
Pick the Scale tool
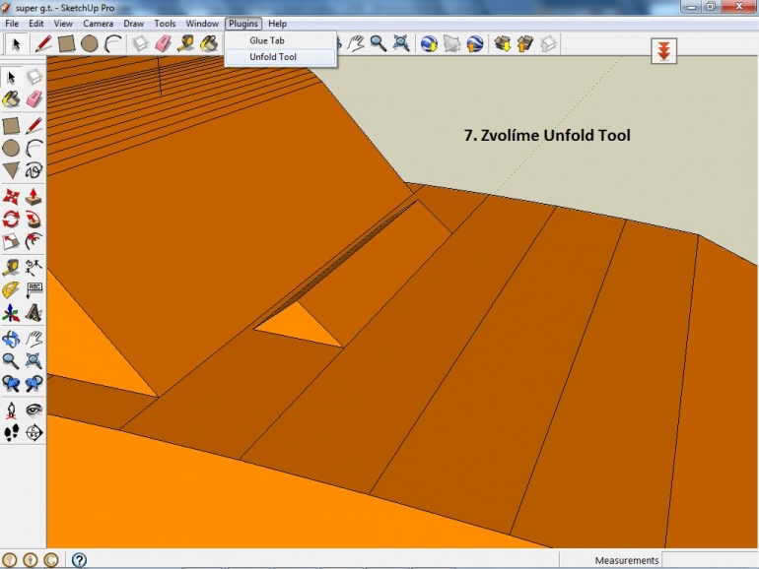tap(11, 241)
